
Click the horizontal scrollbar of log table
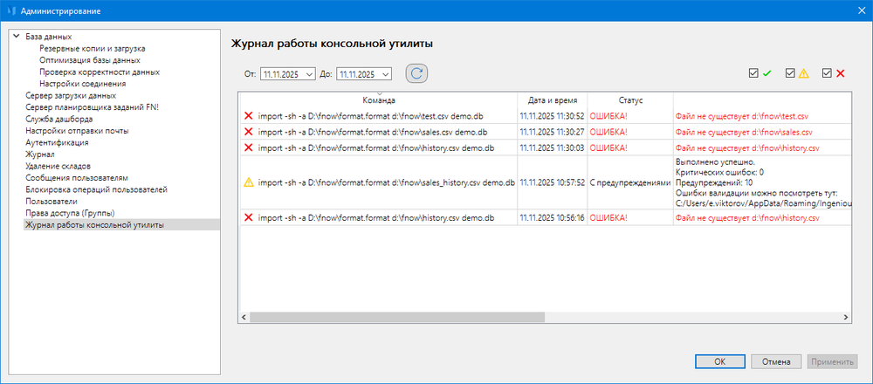(393, 318)
